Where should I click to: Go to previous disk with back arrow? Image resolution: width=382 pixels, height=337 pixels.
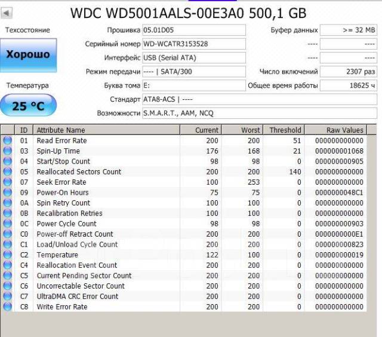click(7, 13)
